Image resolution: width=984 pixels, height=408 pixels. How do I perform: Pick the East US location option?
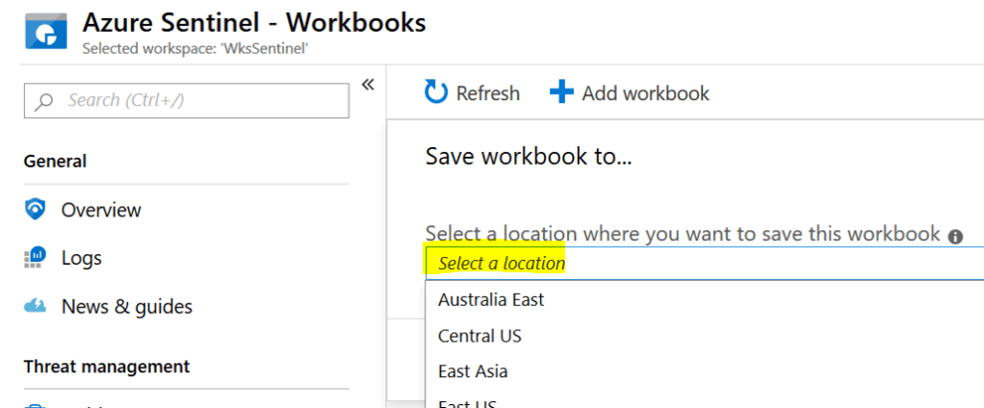467,403
